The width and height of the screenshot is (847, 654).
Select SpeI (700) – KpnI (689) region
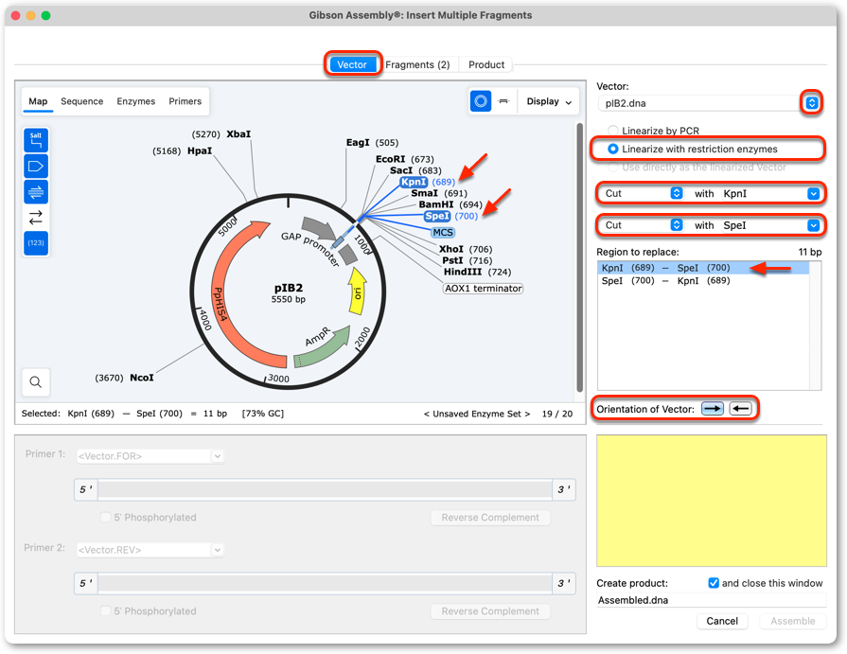pos(703,281)
